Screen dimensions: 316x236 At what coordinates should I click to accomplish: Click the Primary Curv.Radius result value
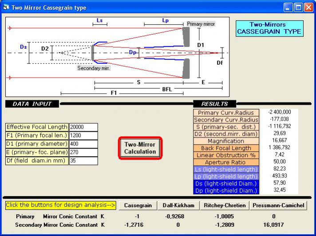tap(280, 112)
